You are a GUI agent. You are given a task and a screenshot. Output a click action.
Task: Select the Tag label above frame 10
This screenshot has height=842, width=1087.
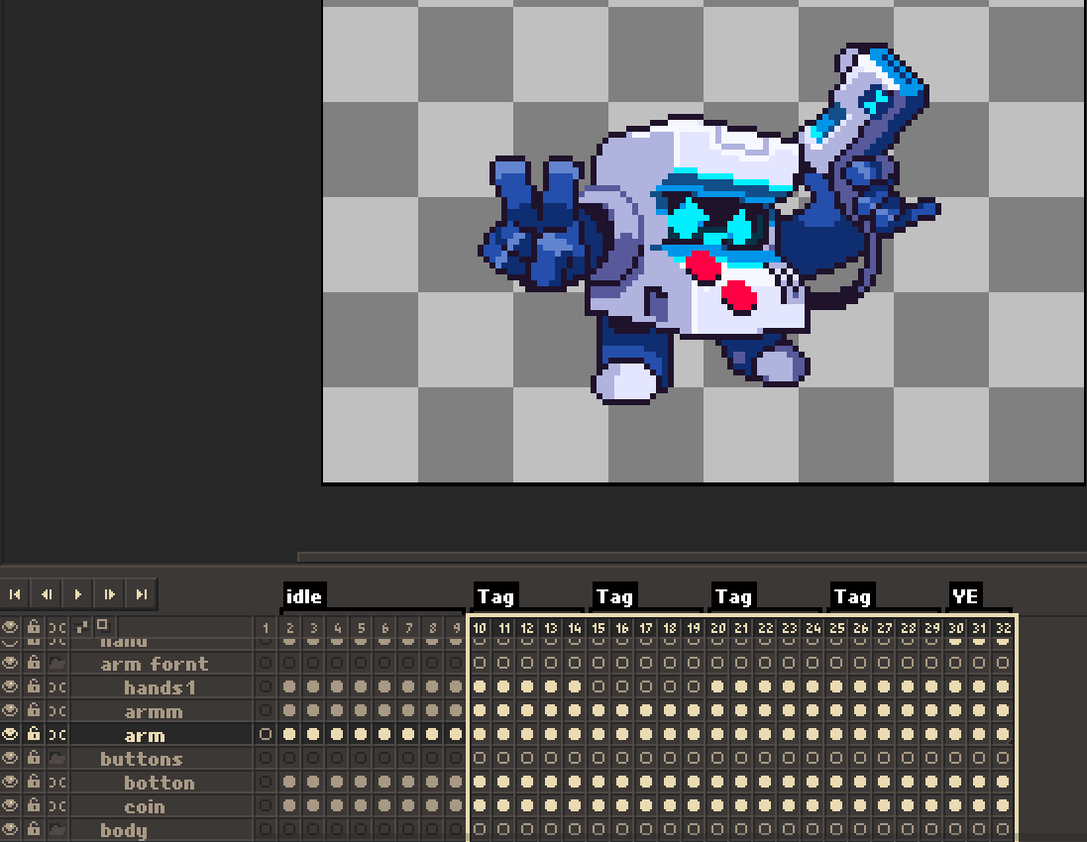click(495, 596)
